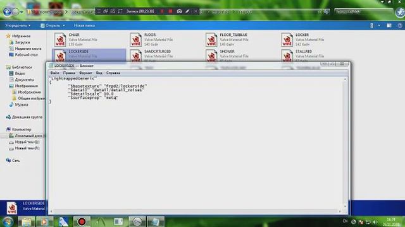Open the File Explorer taskbar icon
This screenshot has height=227, width=405.
[26, 221]
